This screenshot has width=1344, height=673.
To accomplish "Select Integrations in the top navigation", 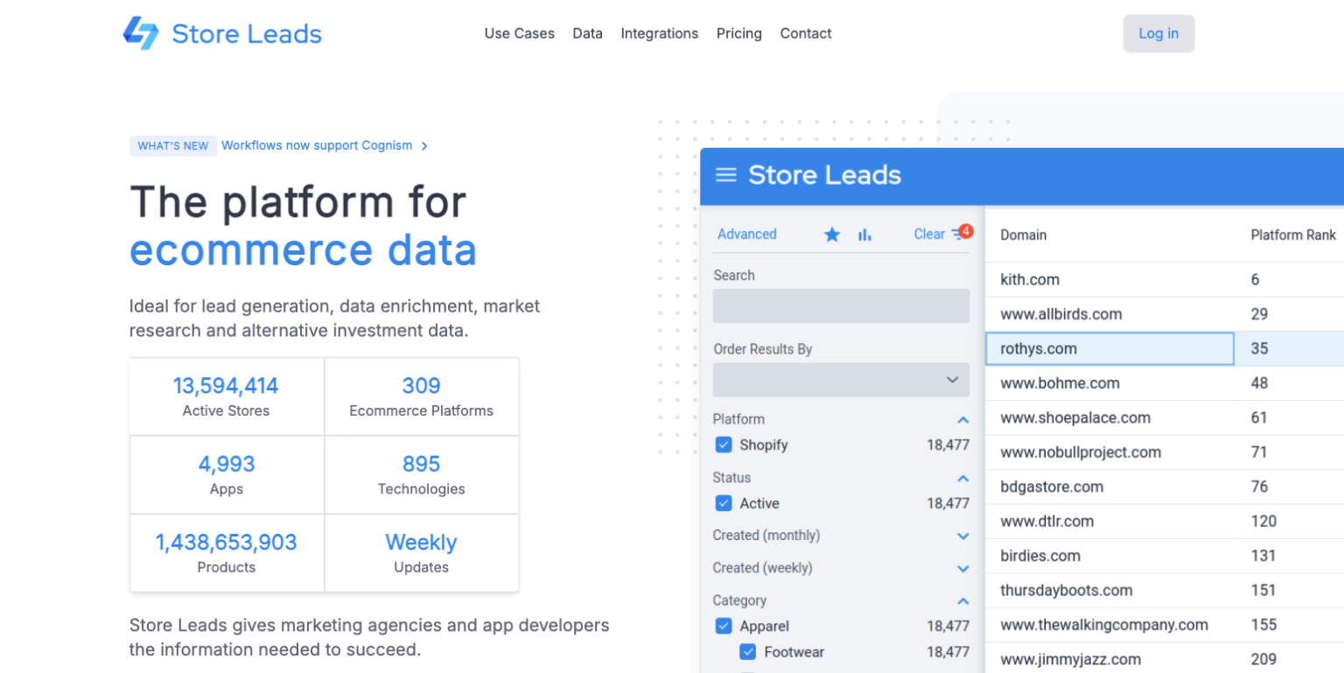I will pyautogui.click(x=659, y=33).
